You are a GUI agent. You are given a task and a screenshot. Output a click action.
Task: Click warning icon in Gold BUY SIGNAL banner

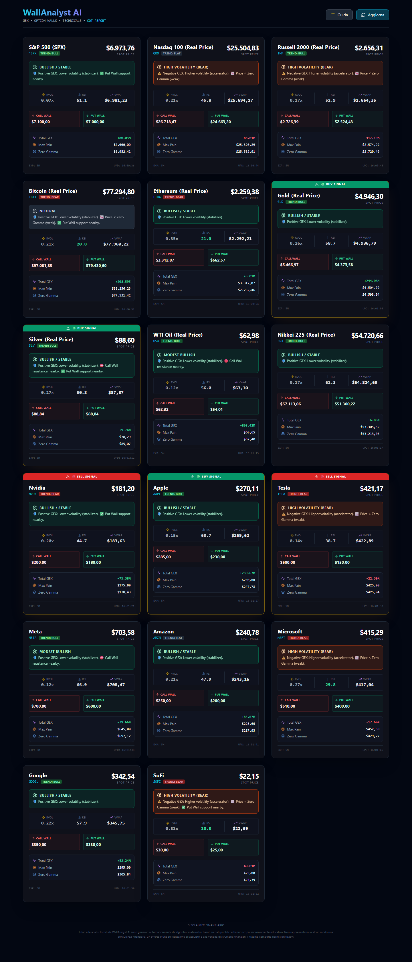[x=316, y=184]
